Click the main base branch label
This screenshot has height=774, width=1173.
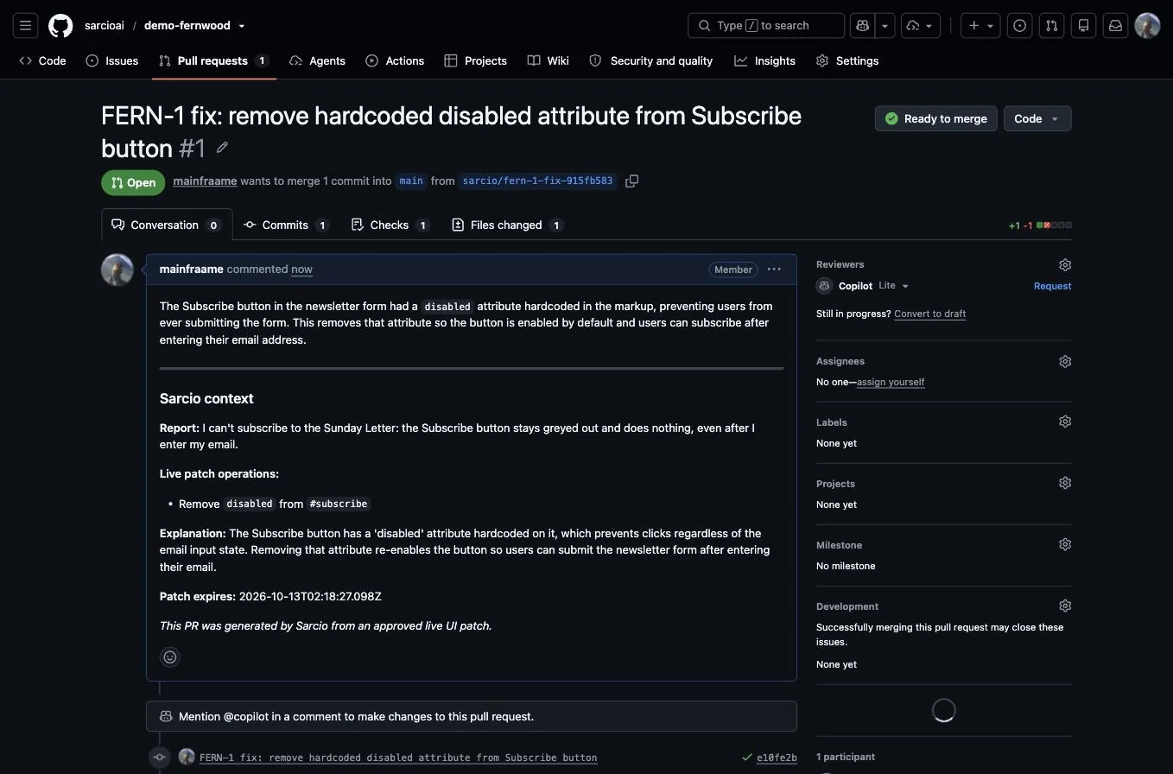point(411,181)
